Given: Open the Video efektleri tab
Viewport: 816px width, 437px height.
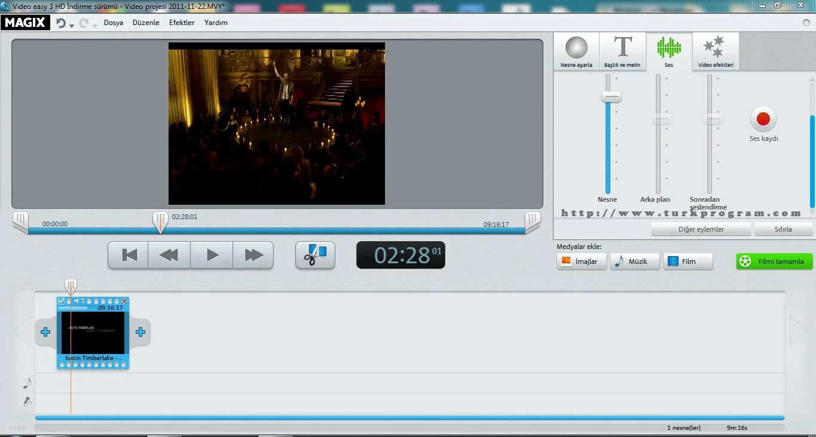Looking at the screenshot, I should coord(716,51).
